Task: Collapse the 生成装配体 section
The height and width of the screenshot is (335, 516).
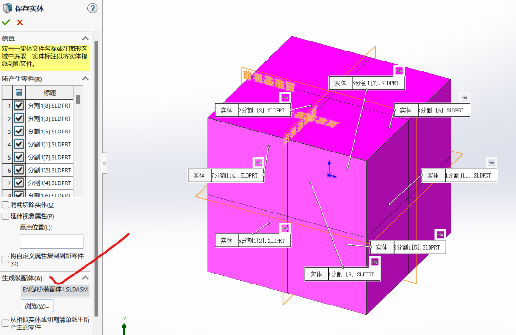Action: 85,278
